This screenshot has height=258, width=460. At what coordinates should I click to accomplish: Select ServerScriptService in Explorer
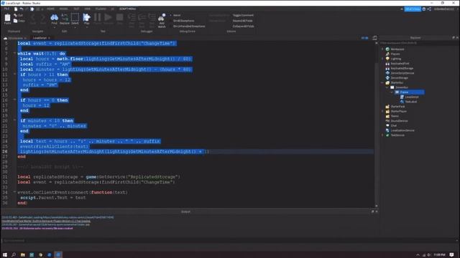402,73
